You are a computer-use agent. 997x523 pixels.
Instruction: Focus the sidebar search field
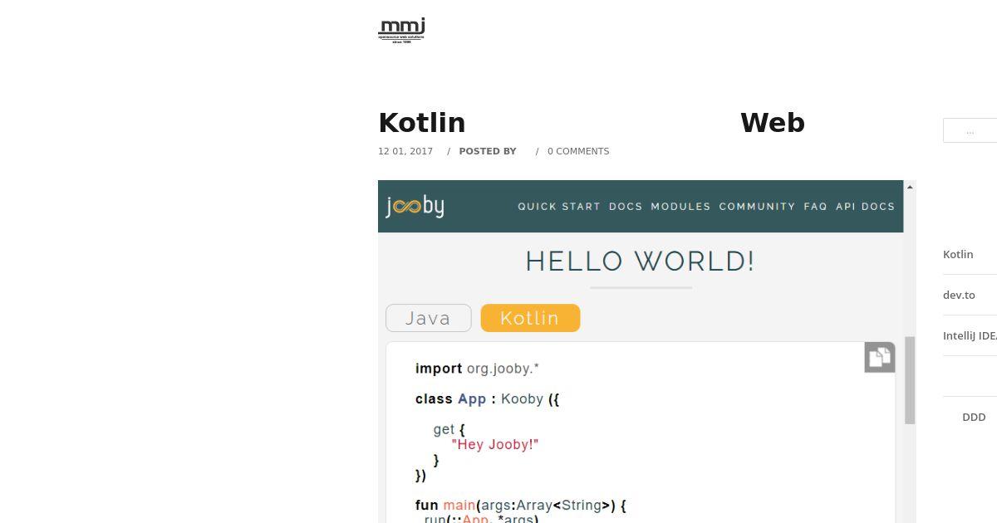(x=970, y=130)
